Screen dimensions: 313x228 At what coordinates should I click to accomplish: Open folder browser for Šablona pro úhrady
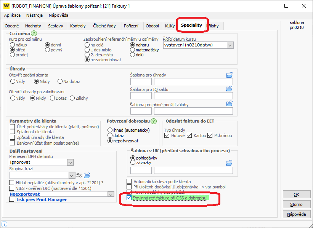coord(230,75)
